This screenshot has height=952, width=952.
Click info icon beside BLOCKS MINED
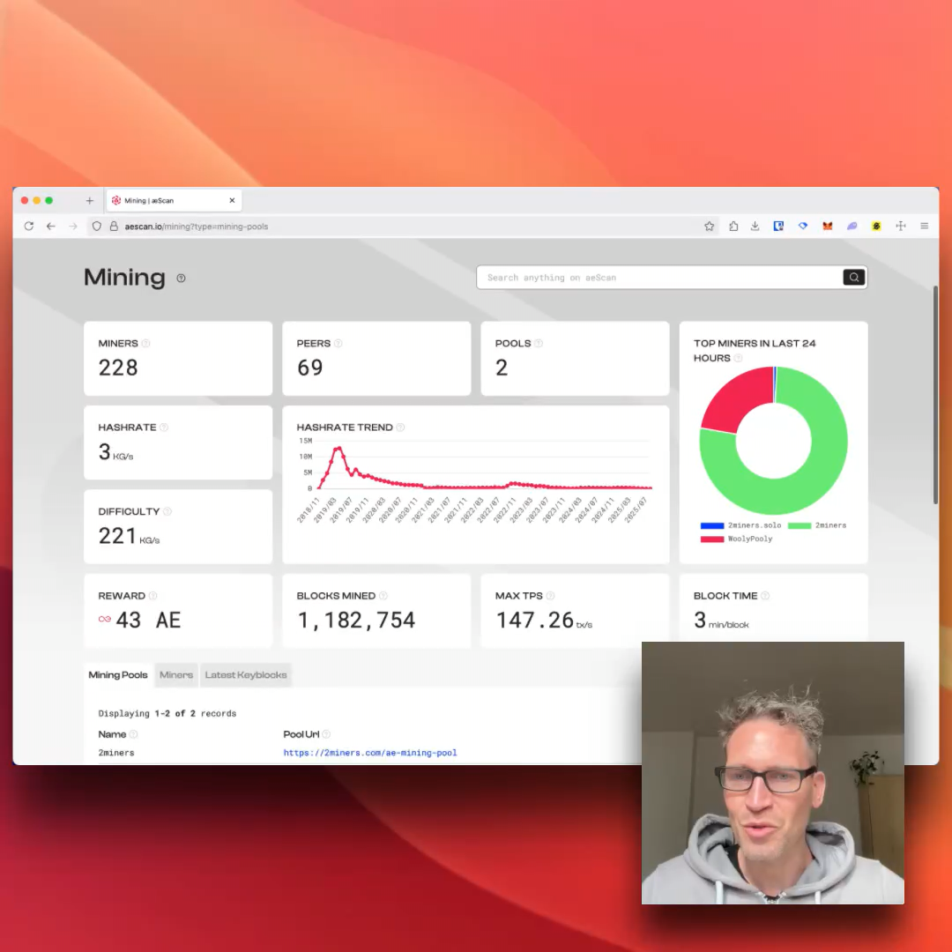pos(383,596)
